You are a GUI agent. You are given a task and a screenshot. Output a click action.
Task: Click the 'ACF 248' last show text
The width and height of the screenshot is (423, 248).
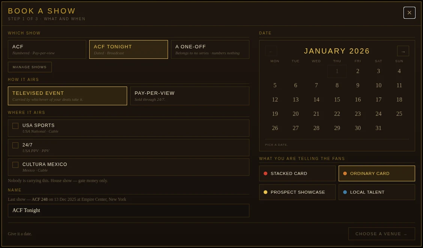click(40, 199)
